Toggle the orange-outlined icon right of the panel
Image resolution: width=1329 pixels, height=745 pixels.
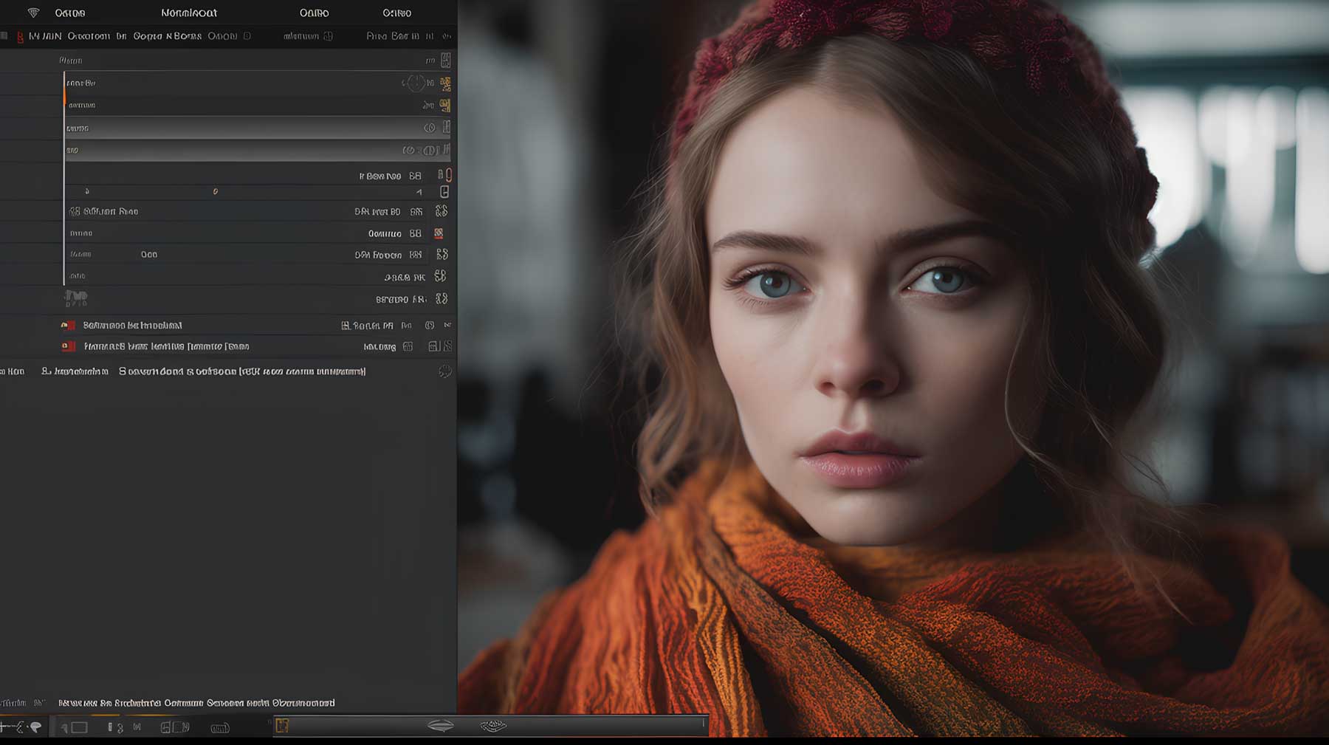point(448,175)
